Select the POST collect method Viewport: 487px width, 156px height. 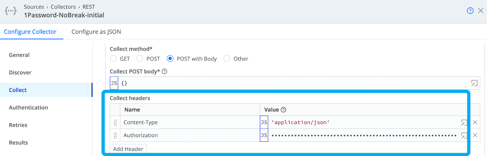tap(140, 59)
